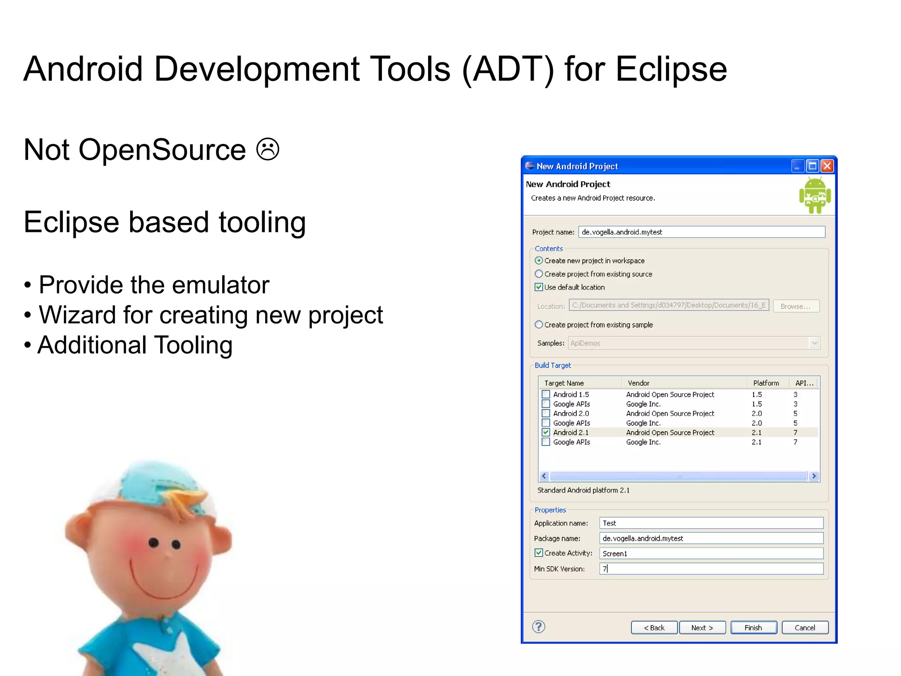The height and width of the screenshot is (676, 901).
Task: Click 'Standard Android platform 2.1' text
Action: pyautogui.click(x=583, y=490)
